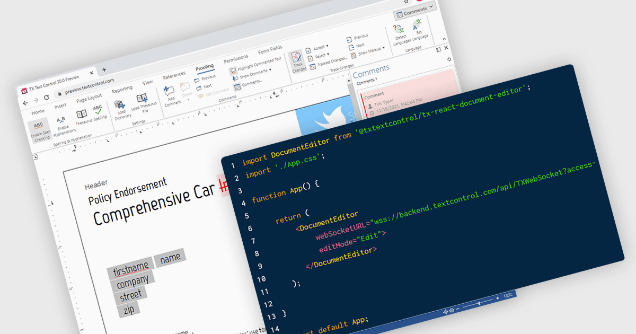Refresh the Comments panel
The width and height of the screenshot is (636, 334).
[449, 59]
